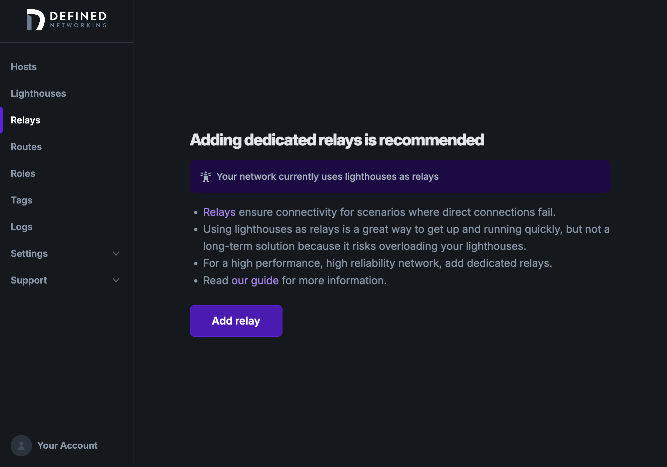Open the Logs page
The width and height of the screenshot is (667, 467).
21,227
